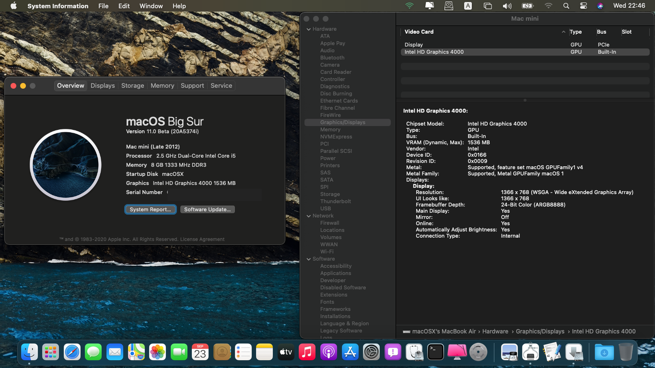
Task: Click the Type column header
Action: click(x=576, y=32)
